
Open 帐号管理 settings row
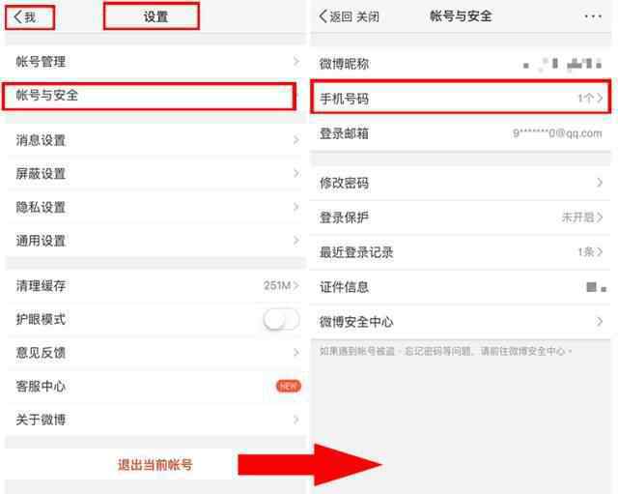tap(155, 62)
